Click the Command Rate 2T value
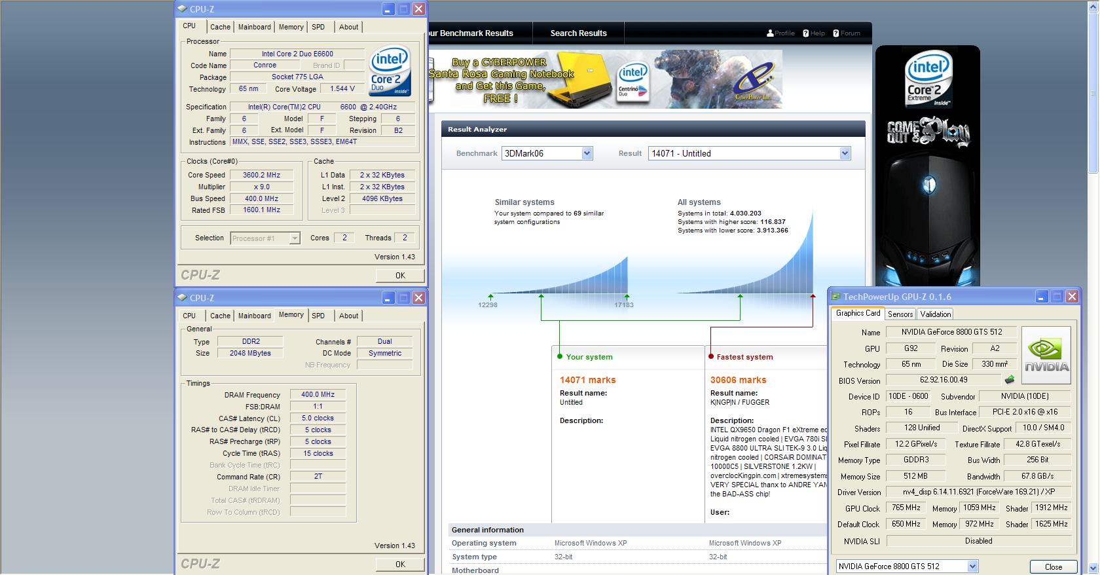1100x575 pixels. [318, 477]
